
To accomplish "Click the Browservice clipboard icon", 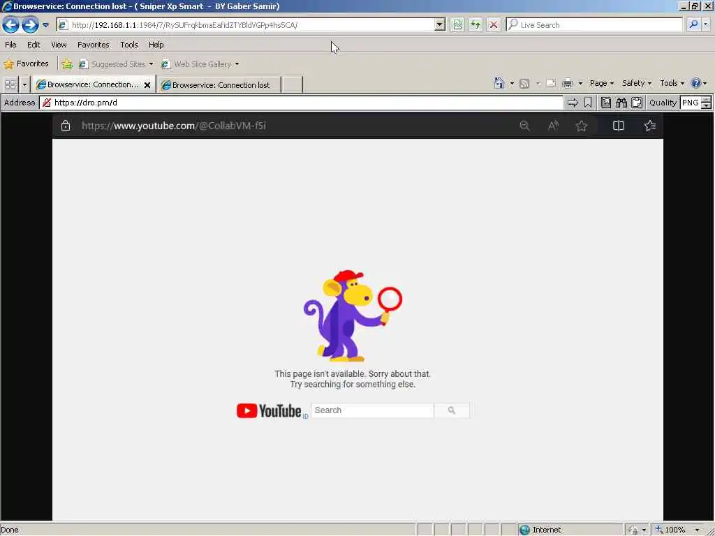I will 637,103.
